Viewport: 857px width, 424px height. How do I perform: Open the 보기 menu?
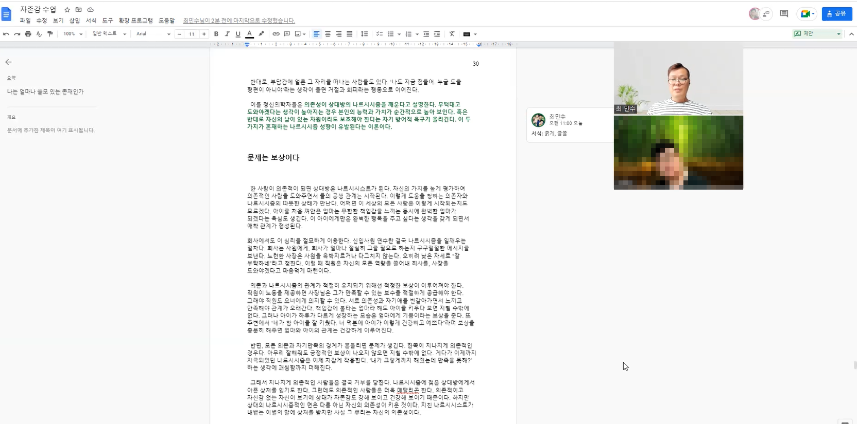[x=58, y=21]
